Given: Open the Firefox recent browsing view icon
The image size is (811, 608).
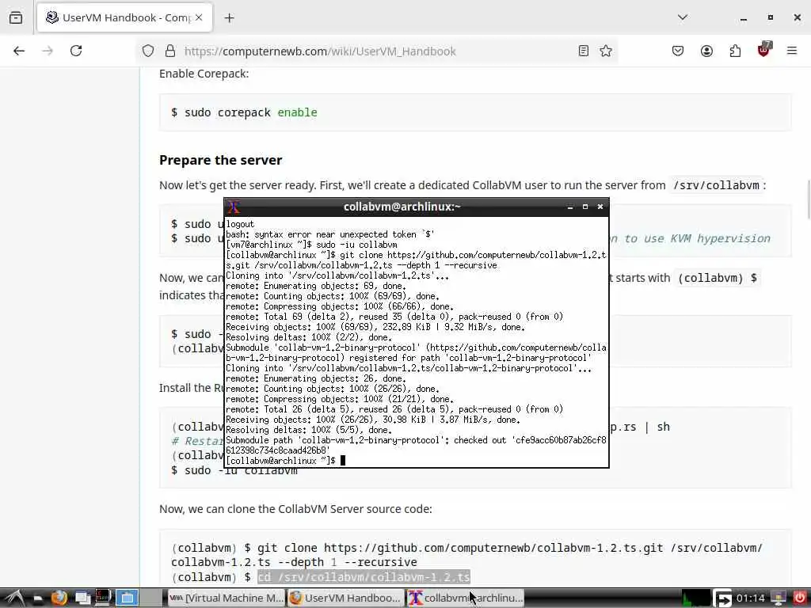Looking at the screenshot, I should 16,17.
